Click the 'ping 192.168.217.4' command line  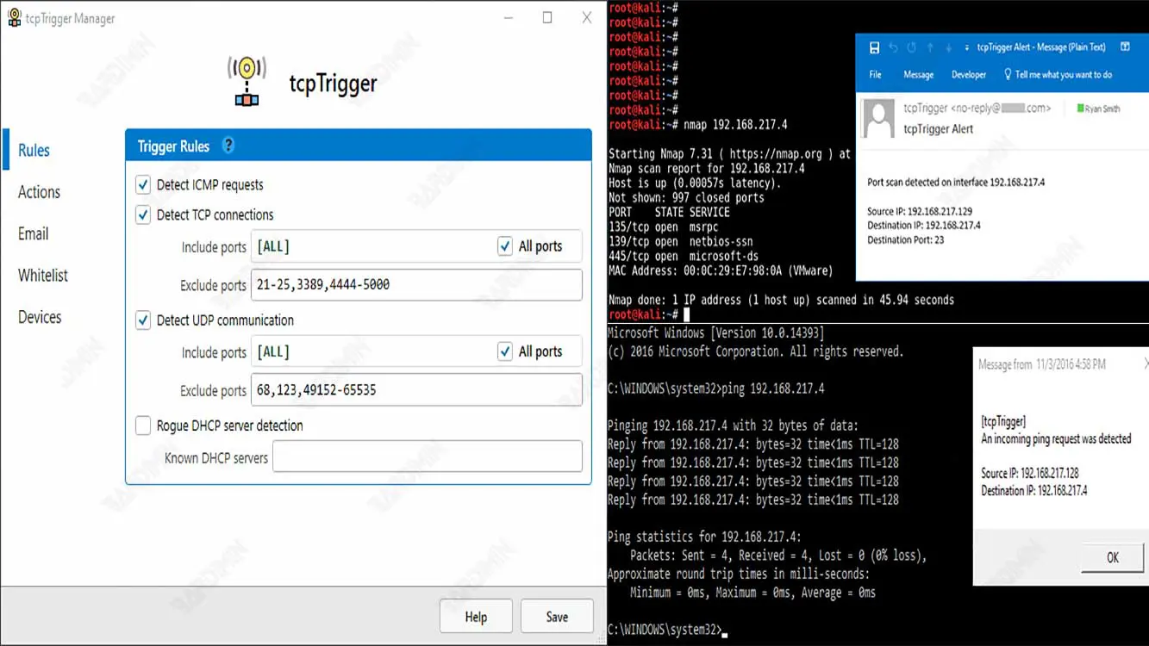point(771,388)
